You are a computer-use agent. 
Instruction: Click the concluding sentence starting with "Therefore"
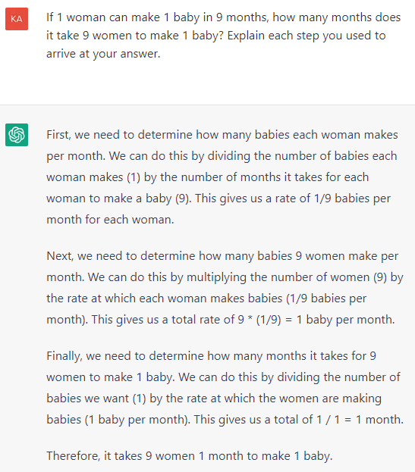pyautogui.click(x=189, y=456)
